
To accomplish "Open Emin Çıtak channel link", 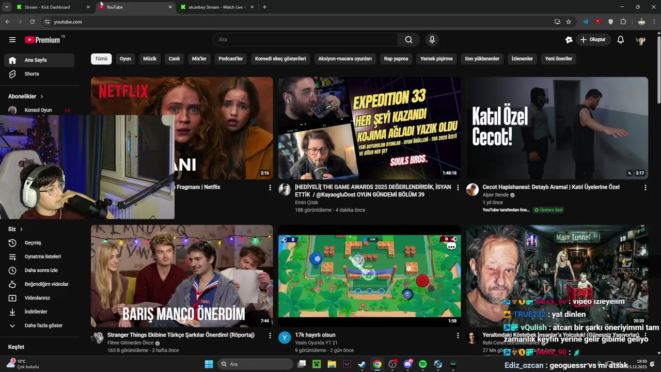I will [x=306, y=203].
